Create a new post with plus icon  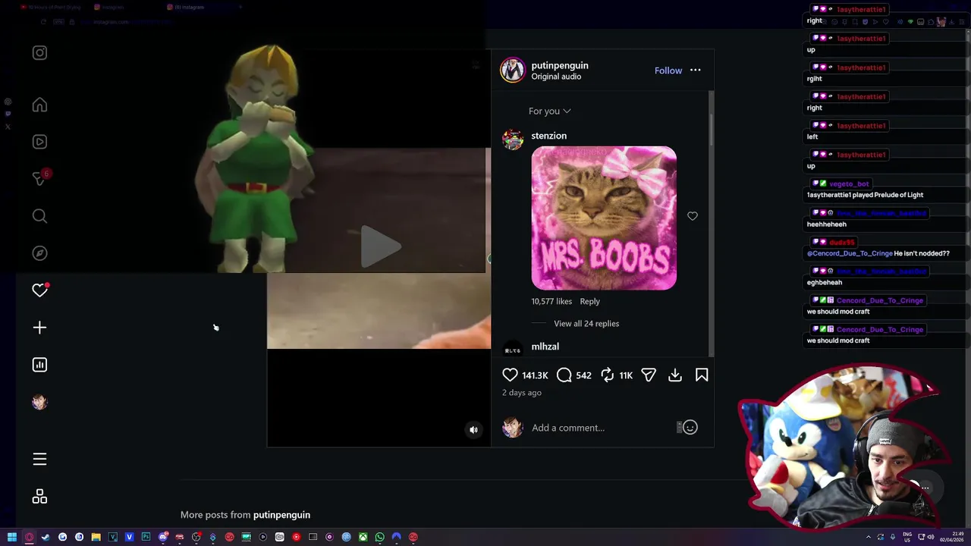39,328
